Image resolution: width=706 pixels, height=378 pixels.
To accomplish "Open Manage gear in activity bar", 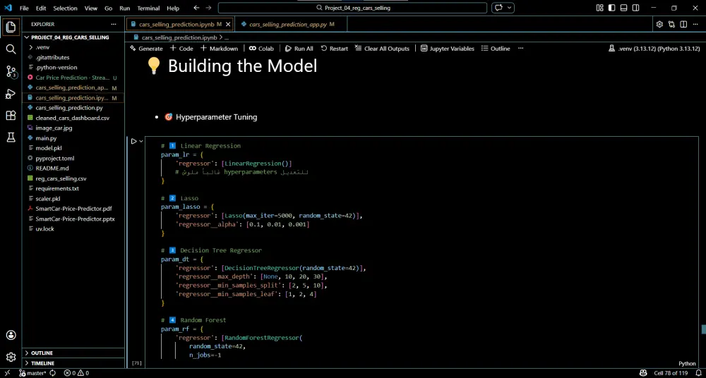I will [11, 358].
